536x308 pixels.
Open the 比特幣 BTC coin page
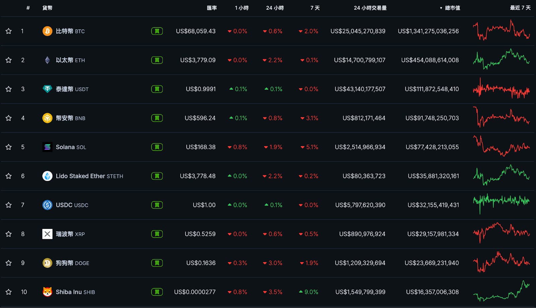pyautogui.click(x=70, y=31)
